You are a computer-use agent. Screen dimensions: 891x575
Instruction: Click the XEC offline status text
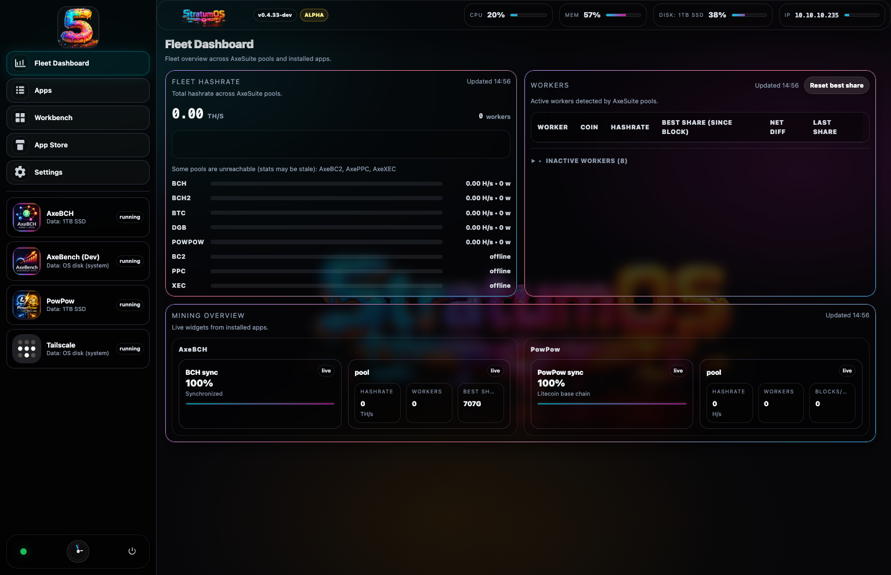(500, 285)
